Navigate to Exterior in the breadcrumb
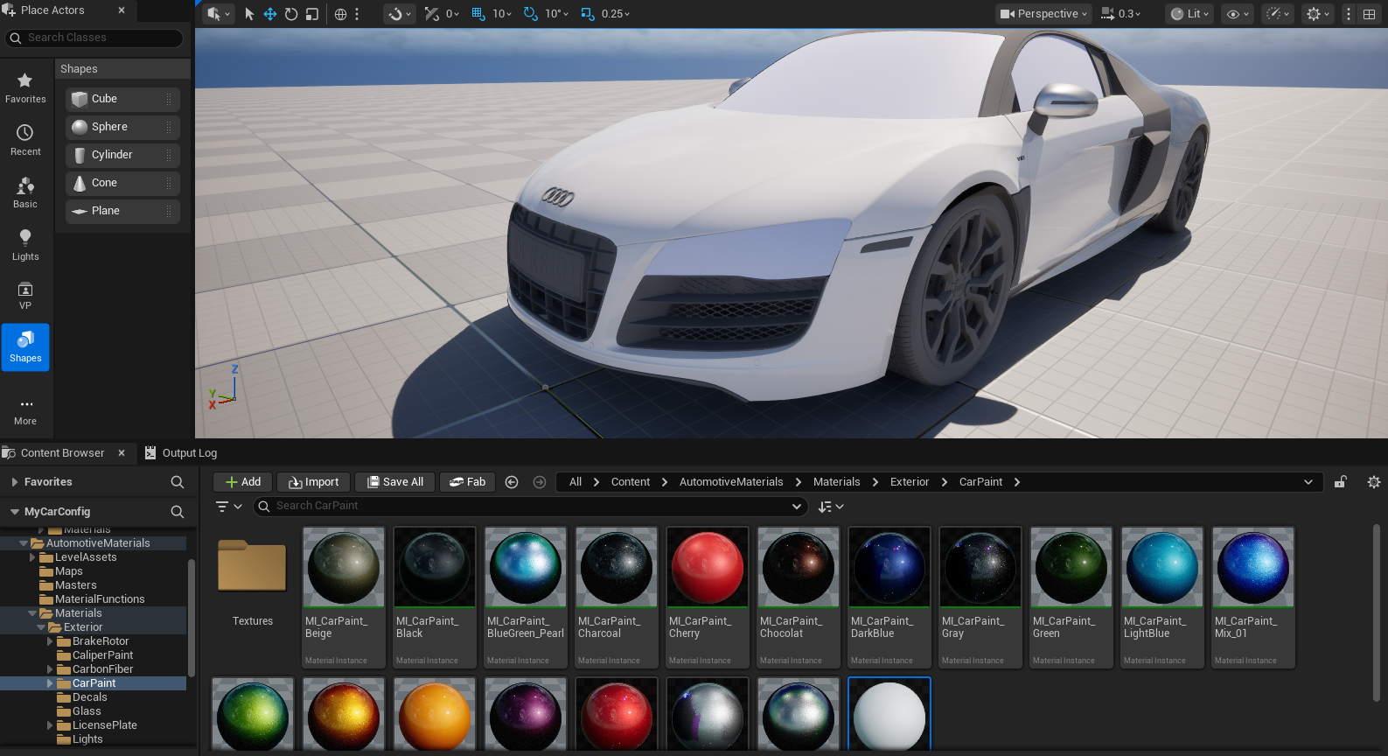Screen dimensions: 1388x756 [910, 482]
